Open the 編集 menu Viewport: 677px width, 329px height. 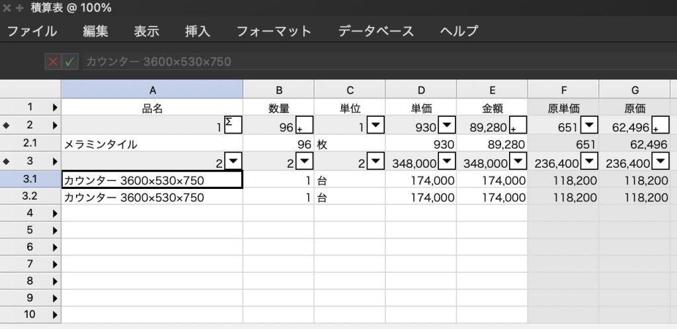click(95, 31)
